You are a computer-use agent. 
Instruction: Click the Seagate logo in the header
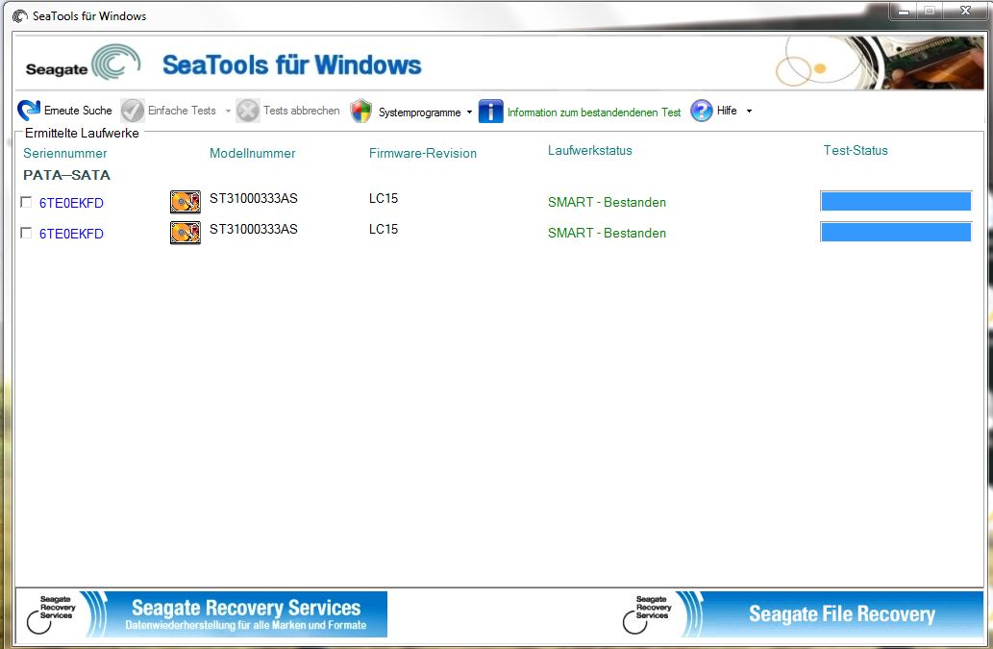point(83,62)
